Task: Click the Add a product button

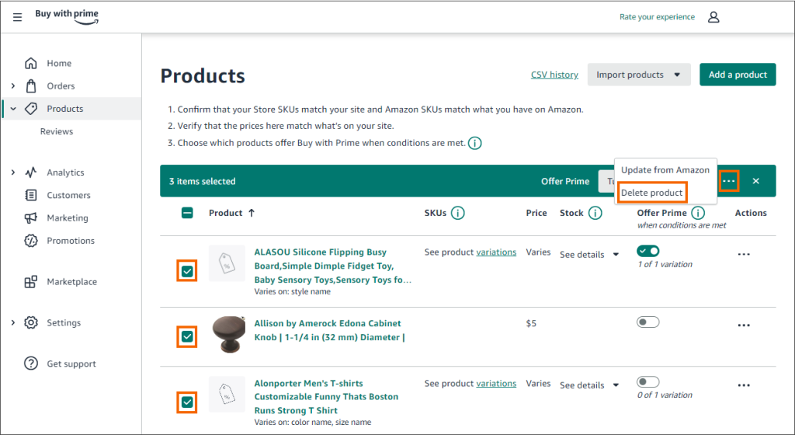Action: 738,75
